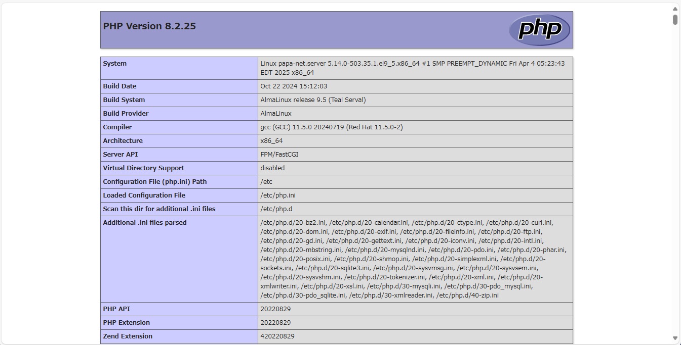Click the /etc path value
681x345 pixels.
(266, 182)
